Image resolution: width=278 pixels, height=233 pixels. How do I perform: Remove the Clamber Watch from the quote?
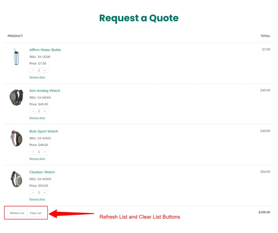tap(37, 199)
